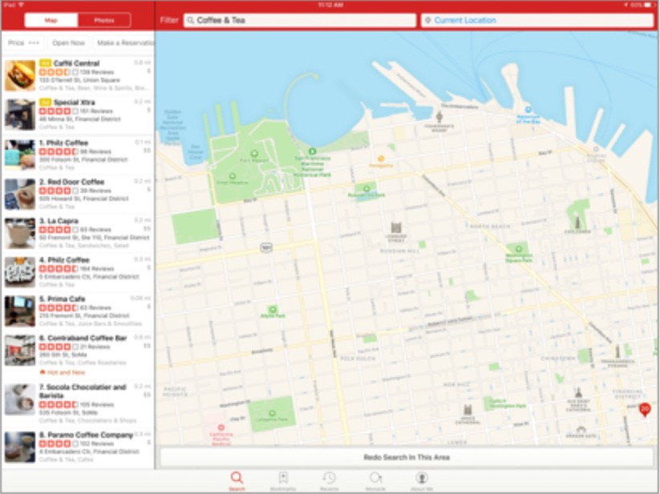660x494 pixels.
Task: Open the Monocle tab
Action: [x=375, y=481]
